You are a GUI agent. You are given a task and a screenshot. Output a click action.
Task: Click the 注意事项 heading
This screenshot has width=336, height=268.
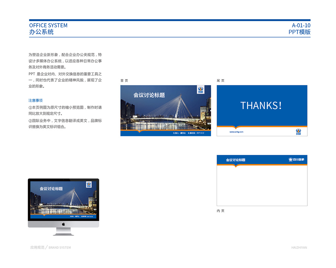point(35,101)
